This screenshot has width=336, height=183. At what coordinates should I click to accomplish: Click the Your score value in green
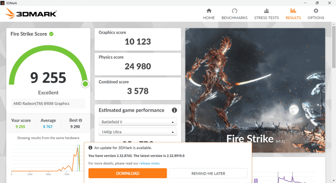click(x=20, y=126)
